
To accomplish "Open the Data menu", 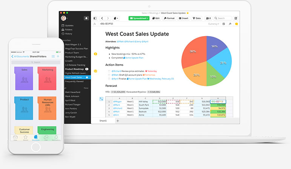I will click(197, 18).
